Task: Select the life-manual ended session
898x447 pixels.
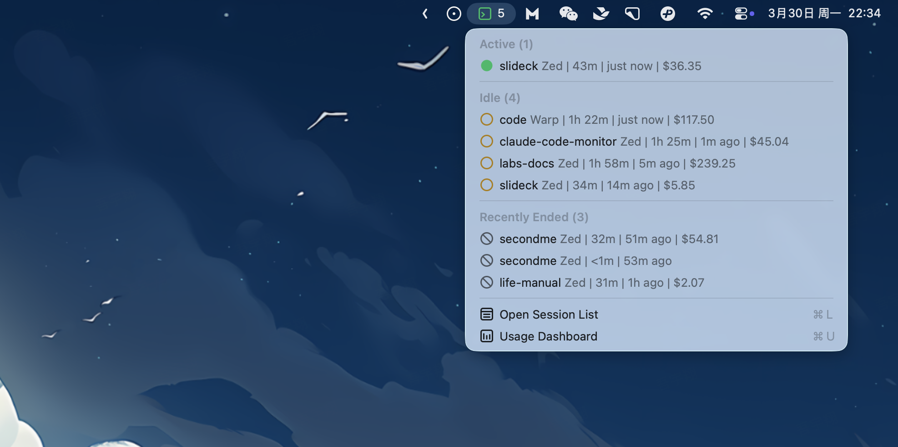Action: [601, 283]
